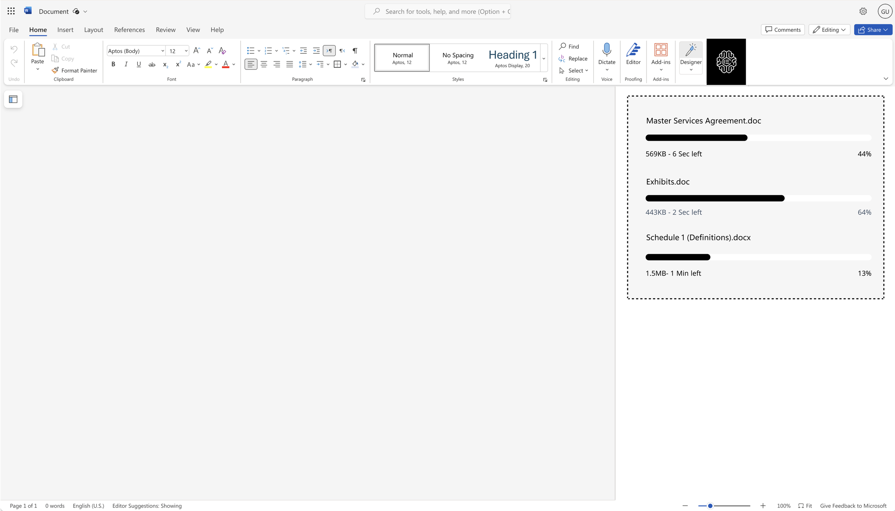Increase the font size

(x=196, y=50)
